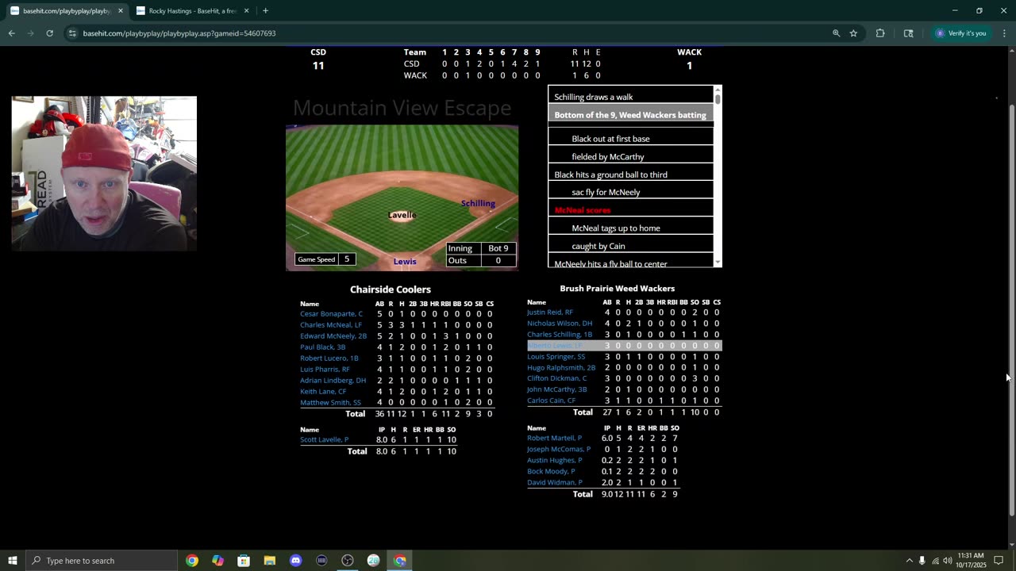Open Charles Schilling player link
This screenshot has width=1016, height=571.
(x=560, y=335)
